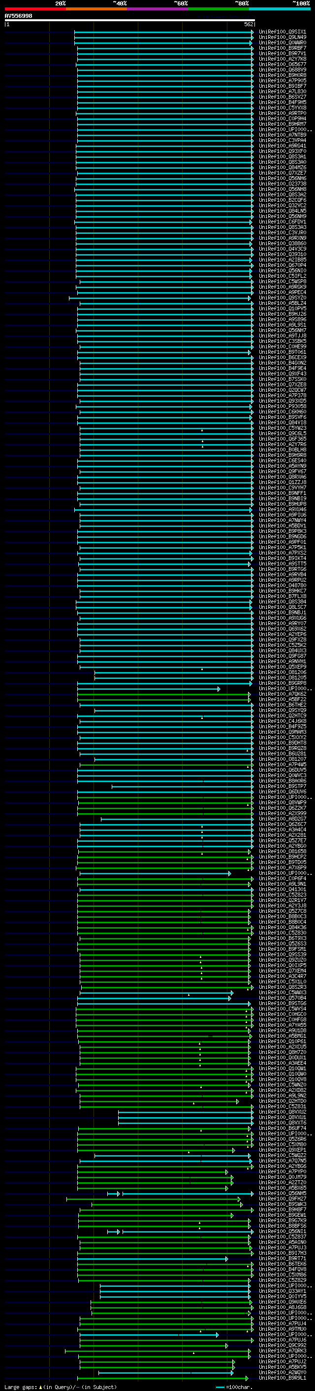Select the UniRef100_A8D2G7 label
The image size is (315, 1391).
(x=282, y=819)
